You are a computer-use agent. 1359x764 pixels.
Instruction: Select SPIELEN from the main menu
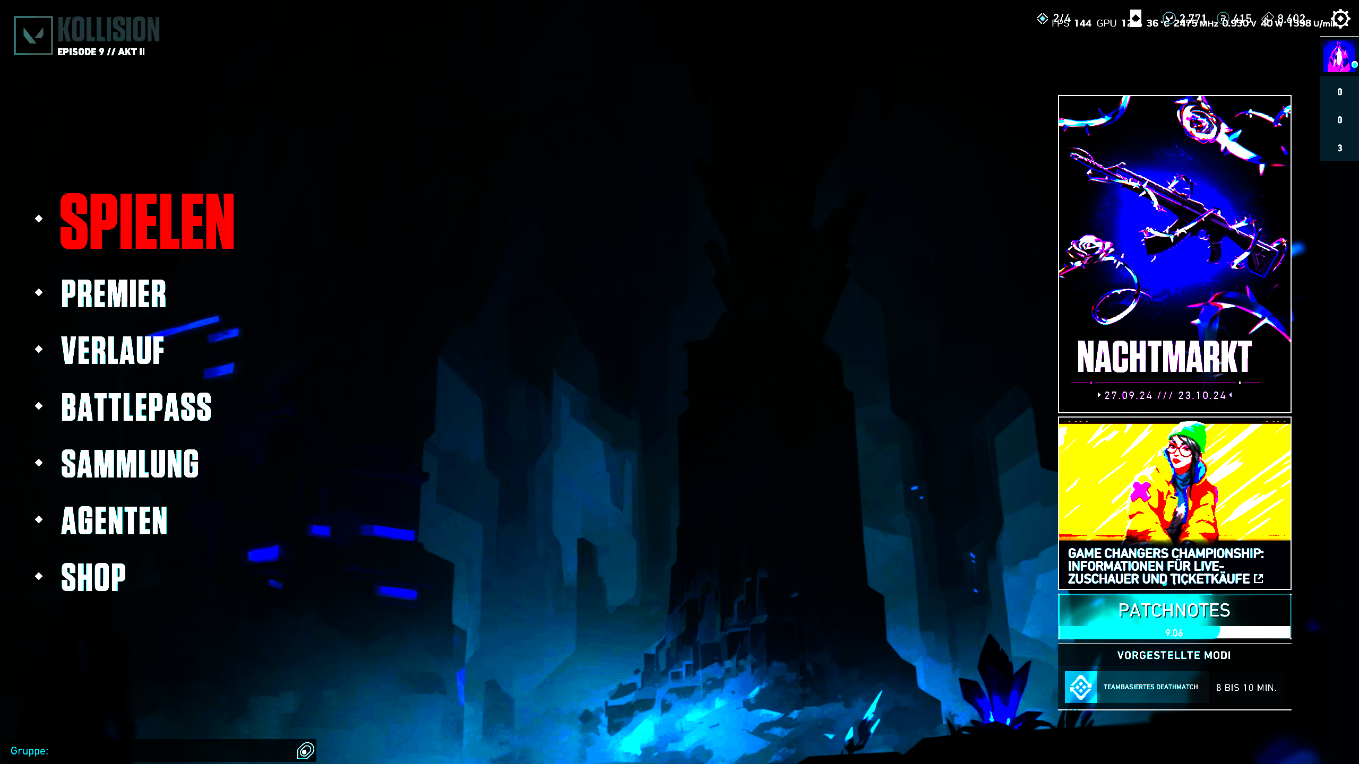click(147, 221)
